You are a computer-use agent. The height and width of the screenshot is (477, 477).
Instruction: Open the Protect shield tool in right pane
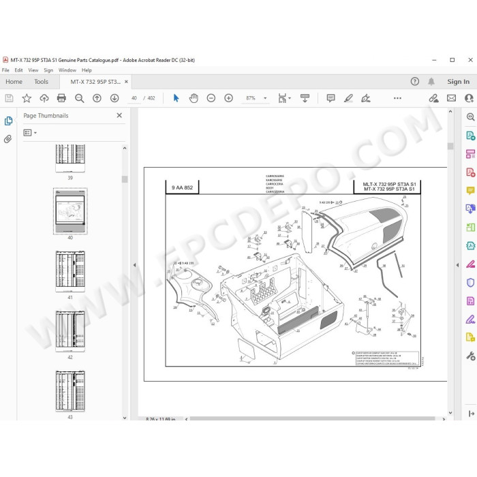point(470,283)
